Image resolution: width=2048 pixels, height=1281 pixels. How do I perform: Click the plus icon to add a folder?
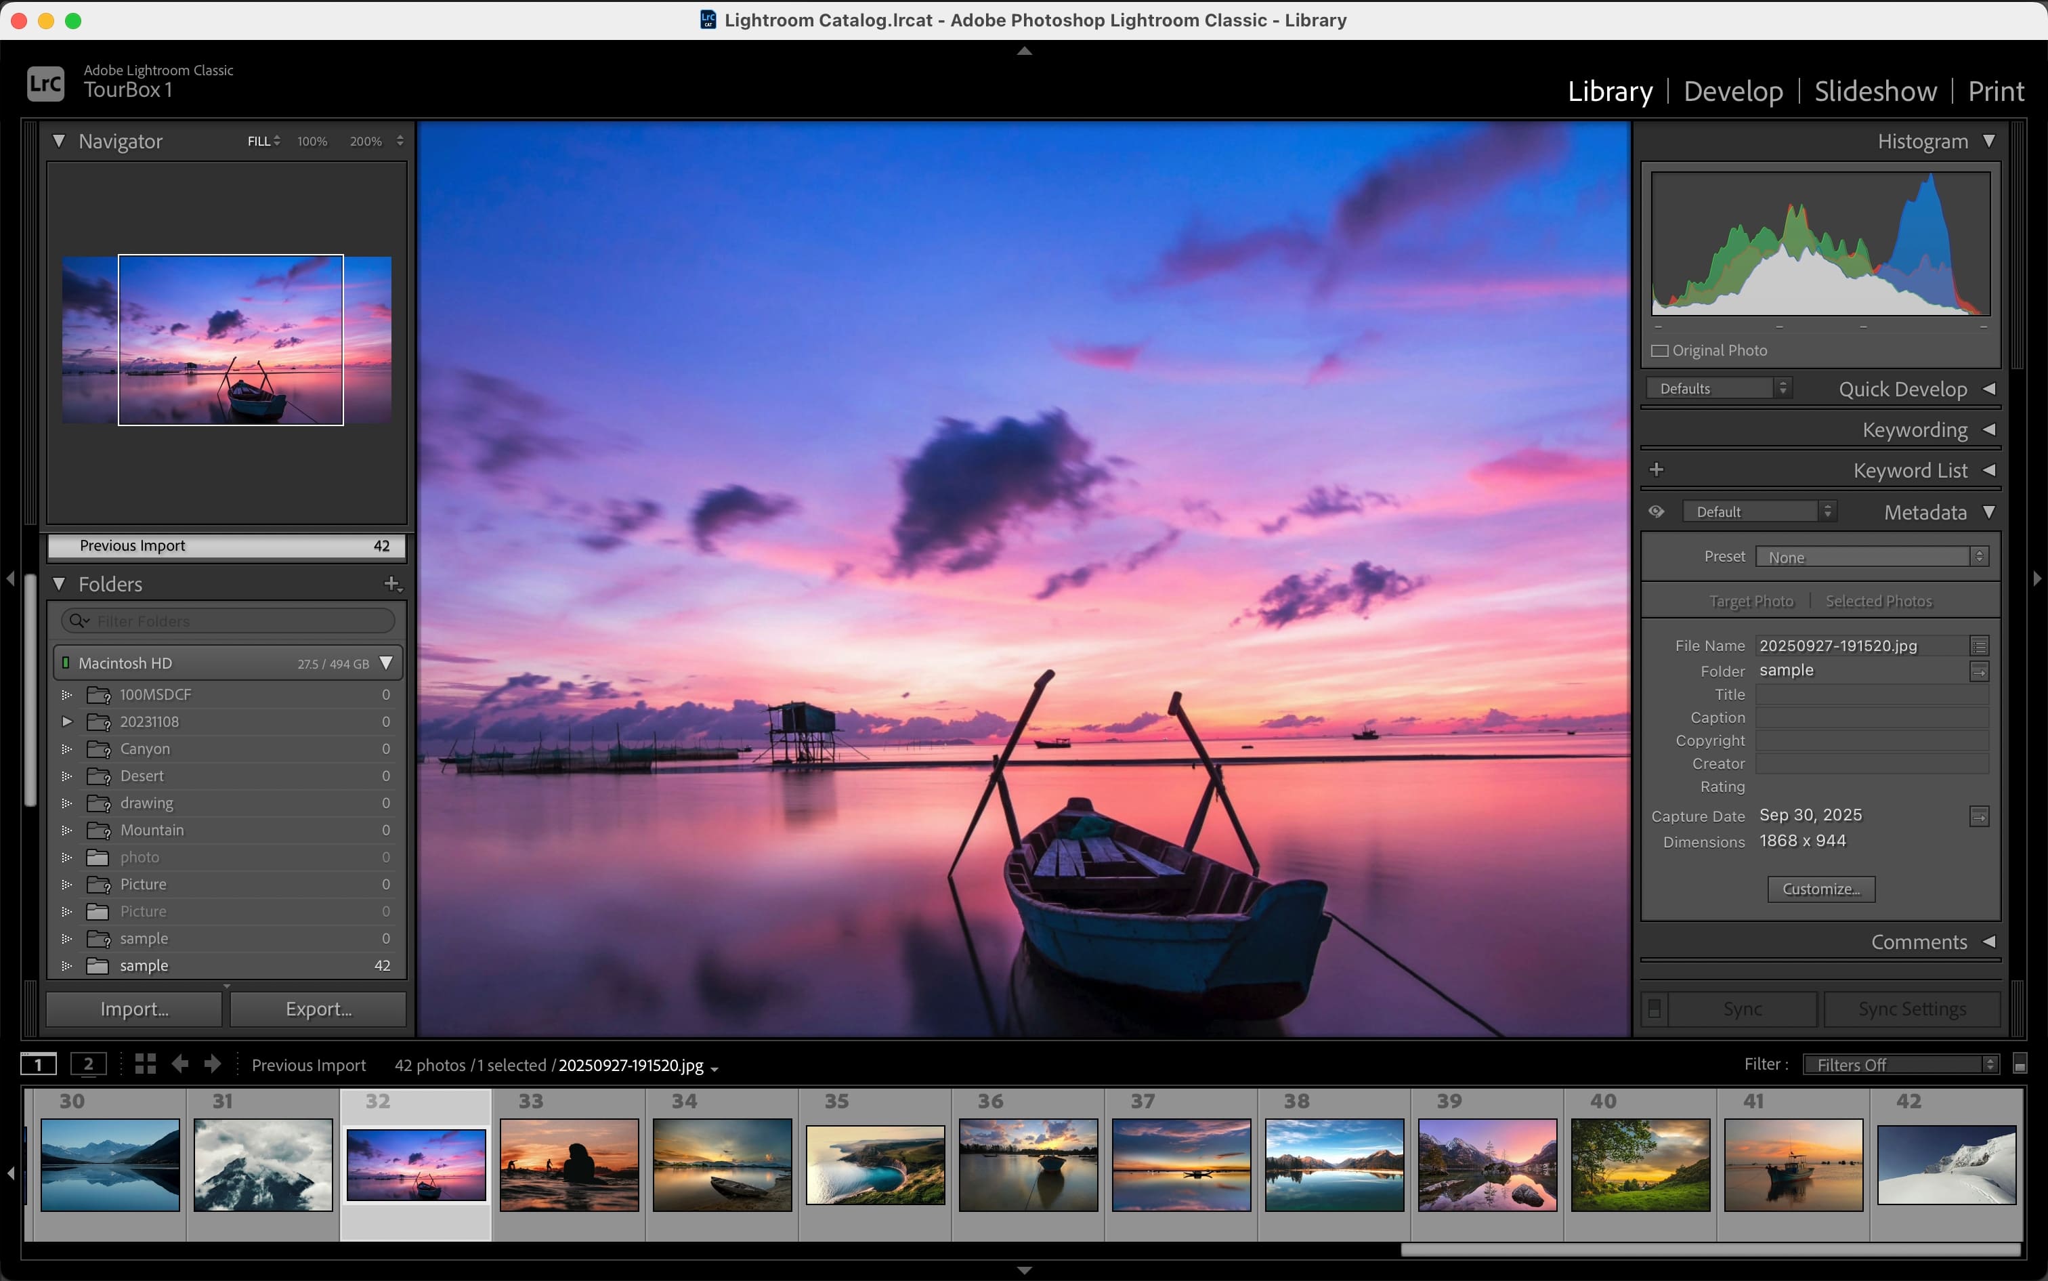click(x=393, y=584)
